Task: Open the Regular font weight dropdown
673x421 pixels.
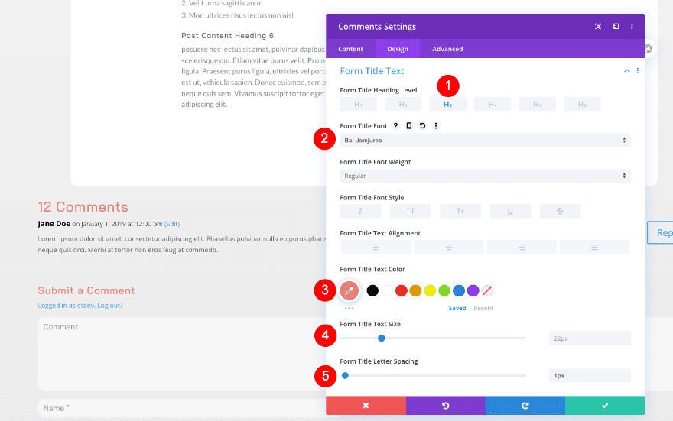Action: coord(485,176)
